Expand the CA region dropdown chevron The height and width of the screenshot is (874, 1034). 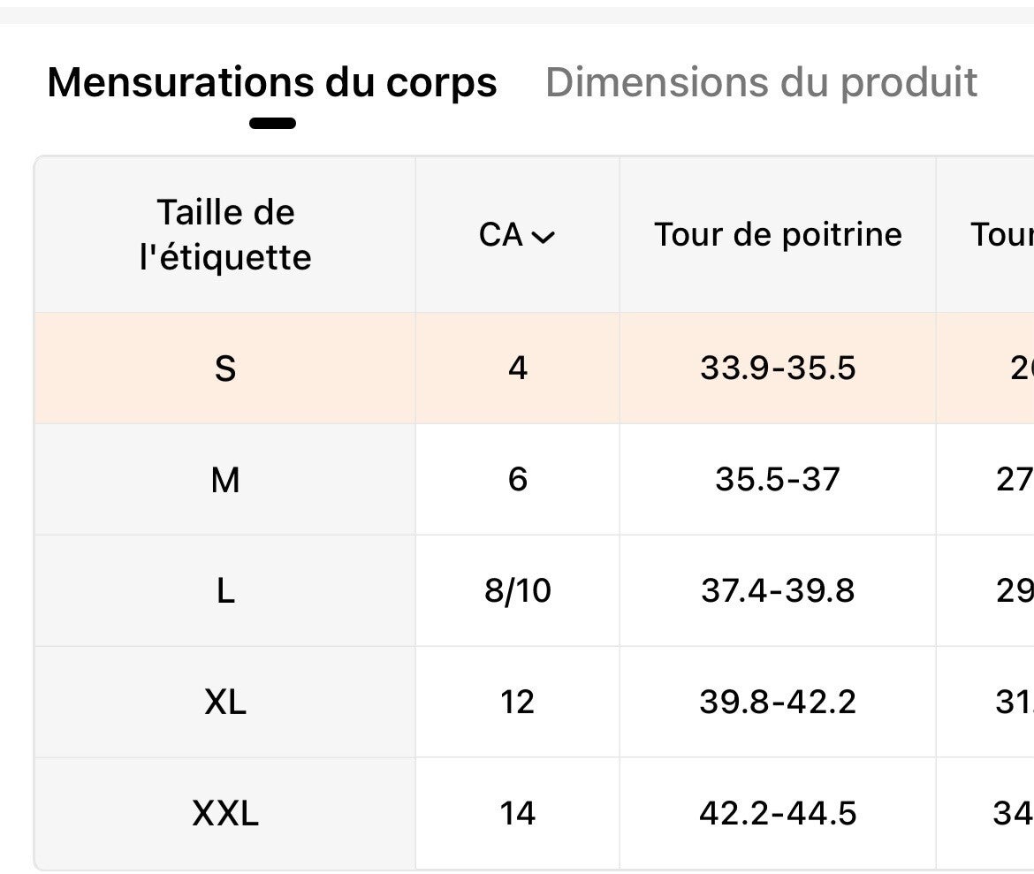(x=544, y=237)
